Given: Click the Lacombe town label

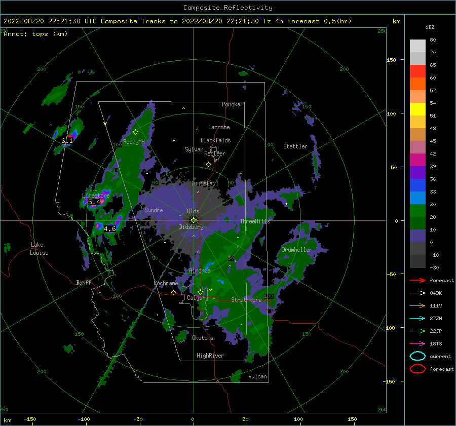Looking at the screenshot, I should 219,127.
